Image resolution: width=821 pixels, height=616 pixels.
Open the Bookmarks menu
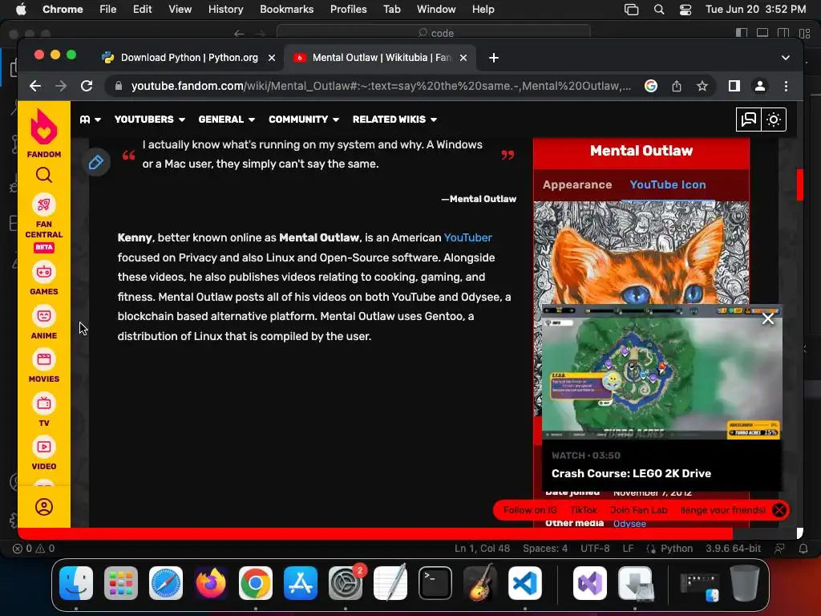click(286, 9)
